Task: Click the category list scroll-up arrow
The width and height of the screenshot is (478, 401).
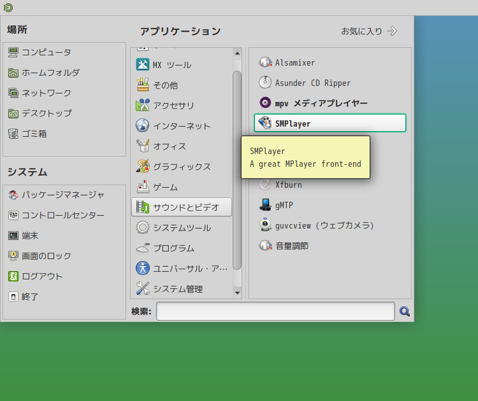Action: [x=237, y=53]
